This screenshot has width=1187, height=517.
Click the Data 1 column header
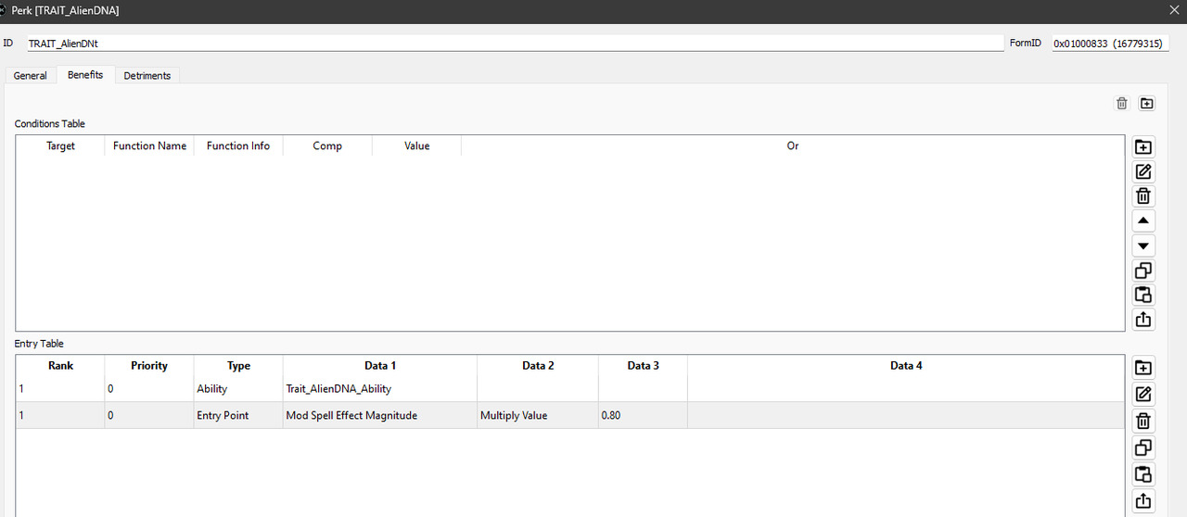tap(380, 366)
